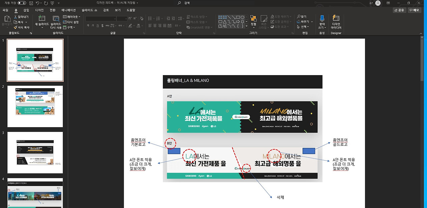This screenshot has width=427, height=208.
Task: Open the 선택 select dropdown
Action: [x=303, y=27]
